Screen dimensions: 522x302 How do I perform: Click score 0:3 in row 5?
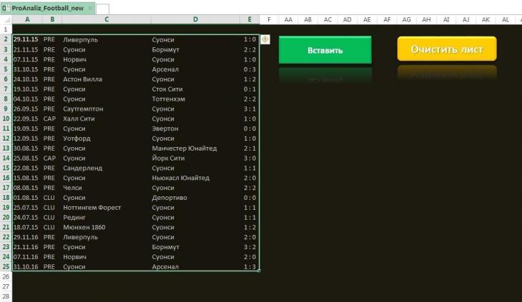click(x=250, y=69)
